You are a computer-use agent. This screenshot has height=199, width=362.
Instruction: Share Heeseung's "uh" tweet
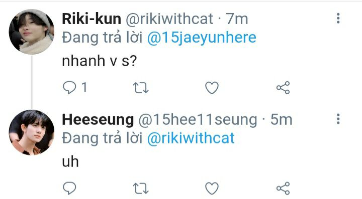coord(283,188)
